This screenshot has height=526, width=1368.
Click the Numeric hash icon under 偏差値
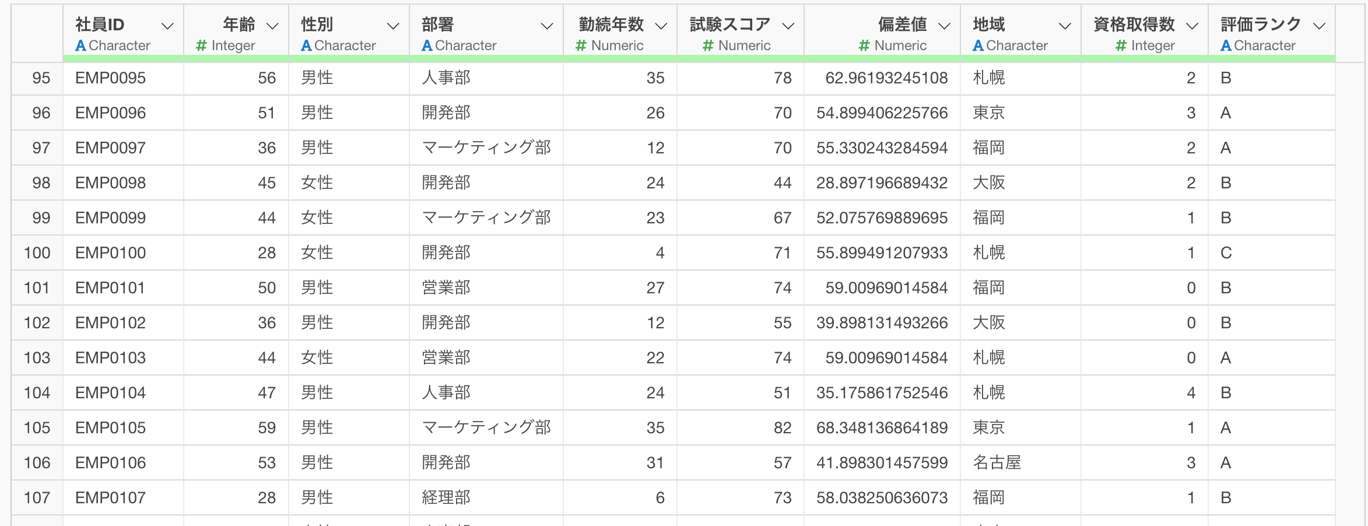pyautogui.click(x=864, y=45)
